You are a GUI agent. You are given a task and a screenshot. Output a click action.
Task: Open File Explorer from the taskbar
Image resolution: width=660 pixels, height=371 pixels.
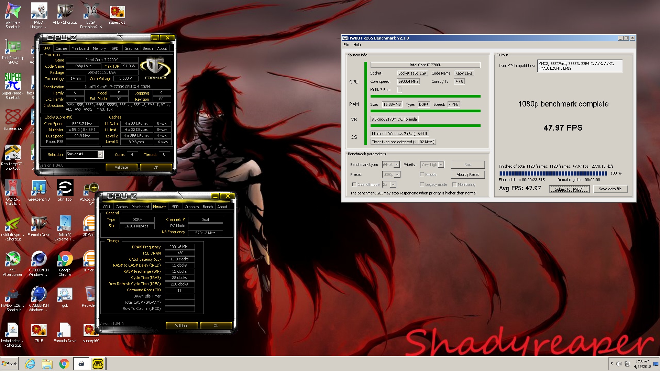47,364
